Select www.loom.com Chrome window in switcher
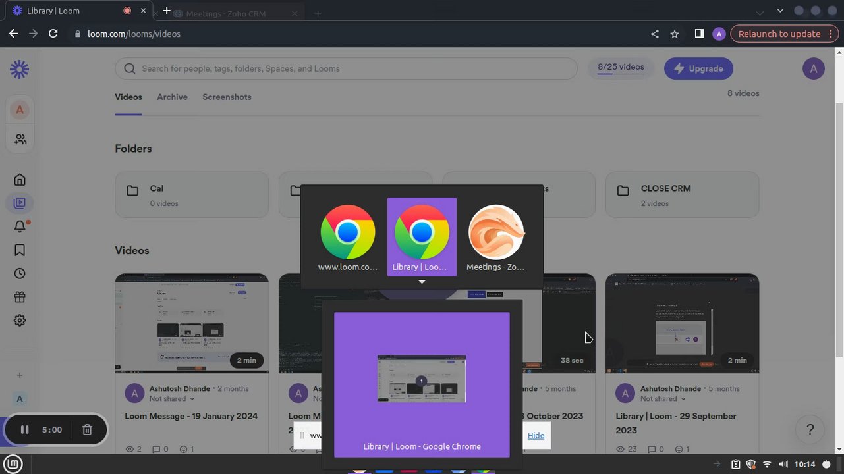Viewport: 844px width, 474px height. pyautogui.click(x=348, y=237)
